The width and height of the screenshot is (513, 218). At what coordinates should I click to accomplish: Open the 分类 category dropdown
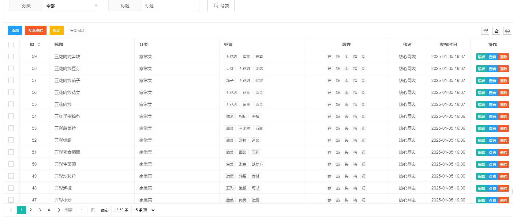(72, 6)
